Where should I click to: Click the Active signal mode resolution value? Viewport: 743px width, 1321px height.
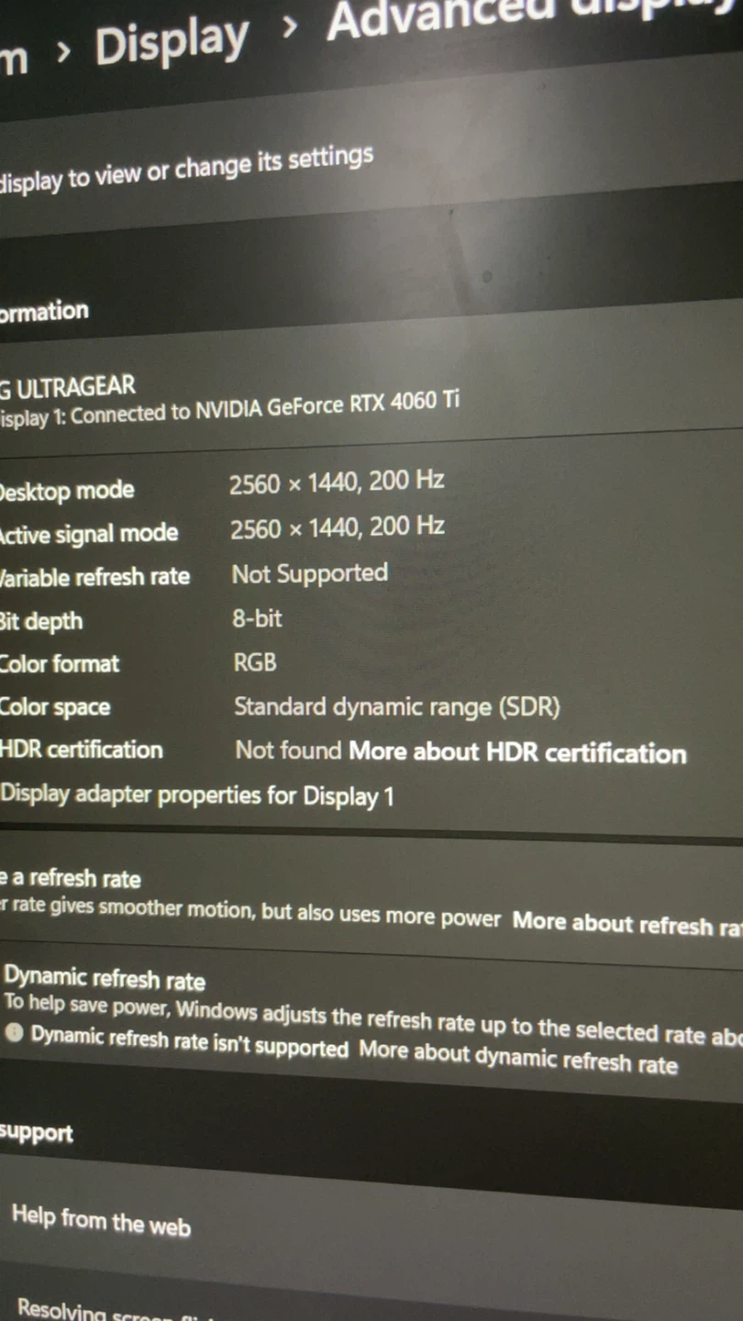[338, 527]
